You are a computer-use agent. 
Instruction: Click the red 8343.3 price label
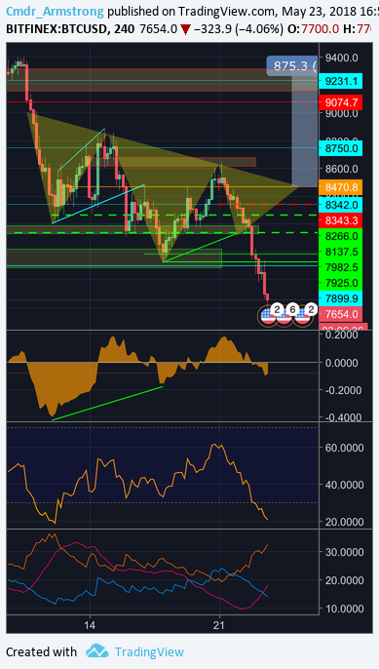[341, 220]
